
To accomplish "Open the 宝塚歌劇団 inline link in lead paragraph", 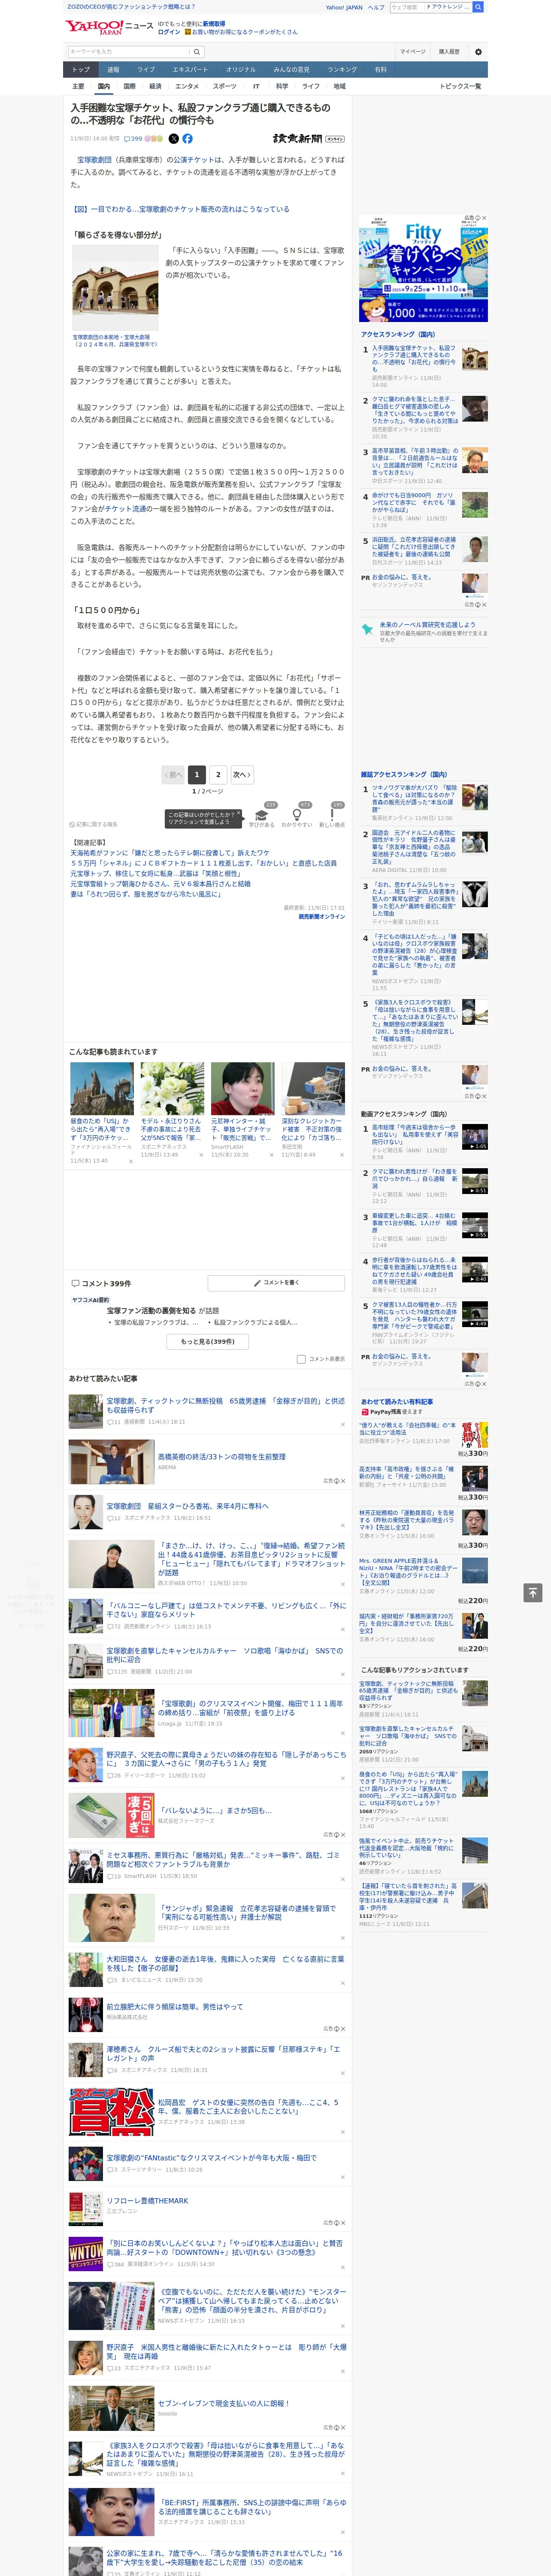I will pyautogui.click(x=94, y=160).
